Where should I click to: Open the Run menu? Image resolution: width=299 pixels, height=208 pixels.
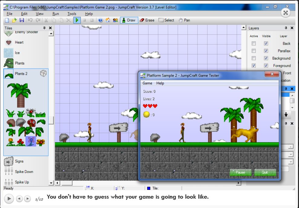pos(56,14)
